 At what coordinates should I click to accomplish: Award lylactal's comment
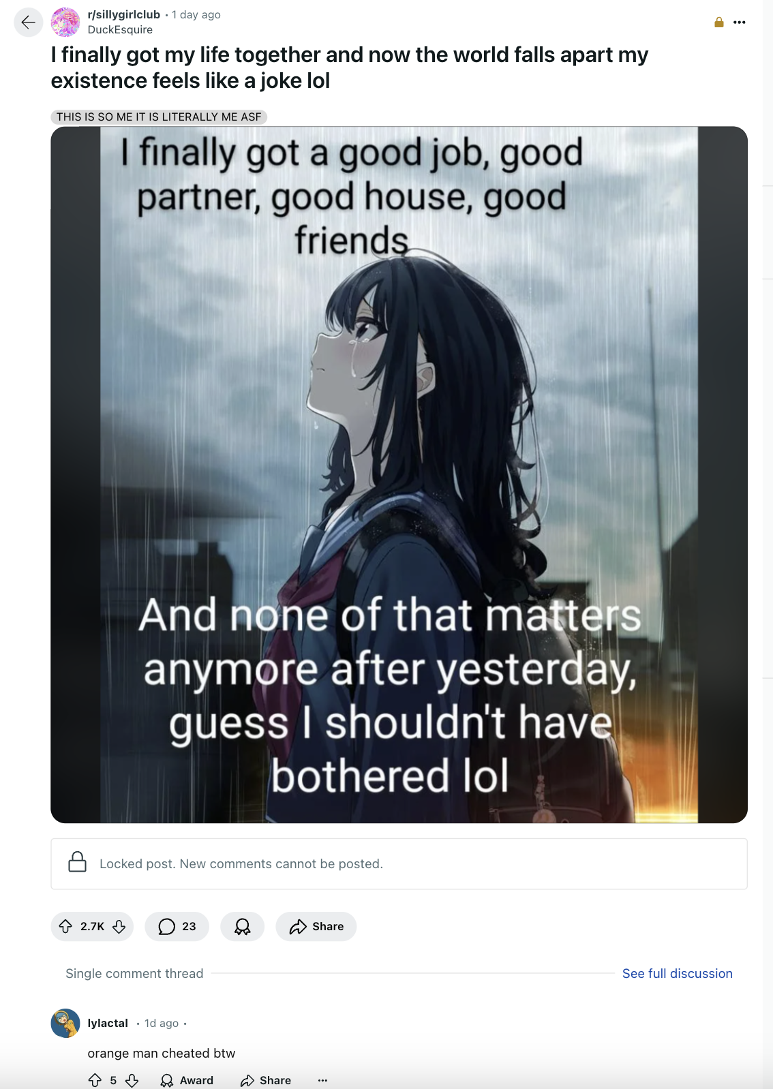(x=187, y=1080)
